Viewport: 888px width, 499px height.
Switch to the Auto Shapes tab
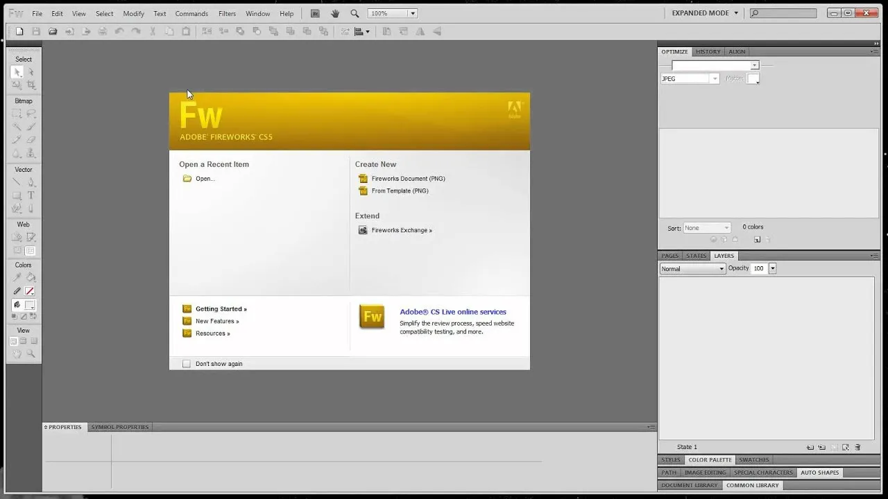tap(819, 473)
